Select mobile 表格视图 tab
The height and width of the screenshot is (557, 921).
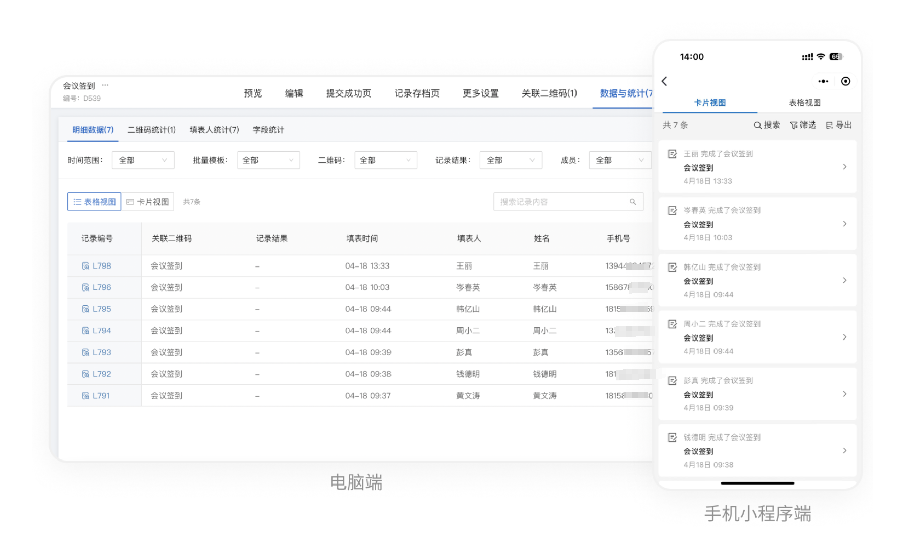(804, 103)
